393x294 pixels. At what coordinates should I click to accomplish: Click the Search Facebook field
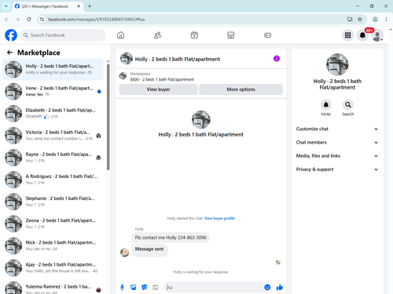(63, 35)
